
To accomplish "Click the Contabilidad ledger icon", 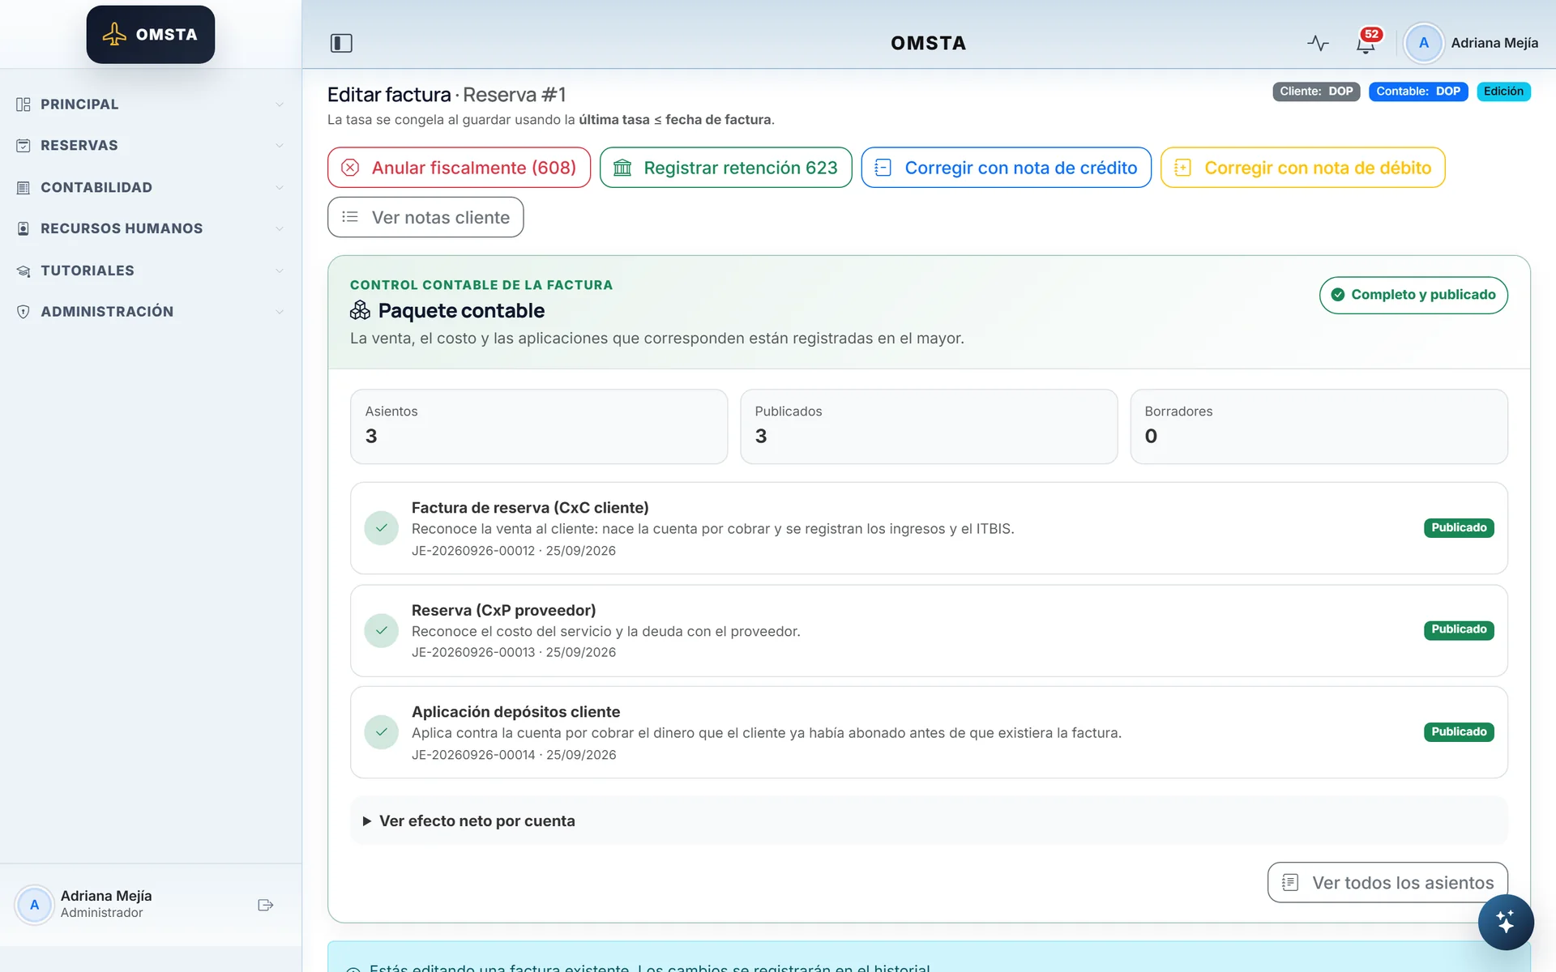I will [x=24, y=188].
